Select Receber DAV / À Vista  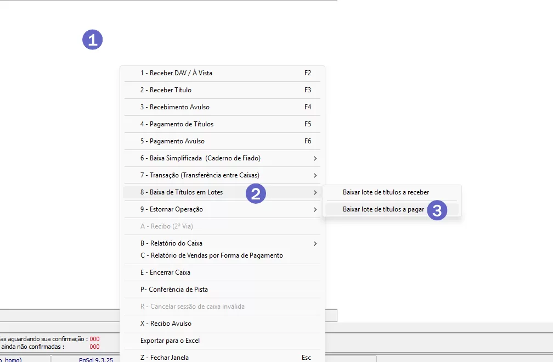coord(176,73)
